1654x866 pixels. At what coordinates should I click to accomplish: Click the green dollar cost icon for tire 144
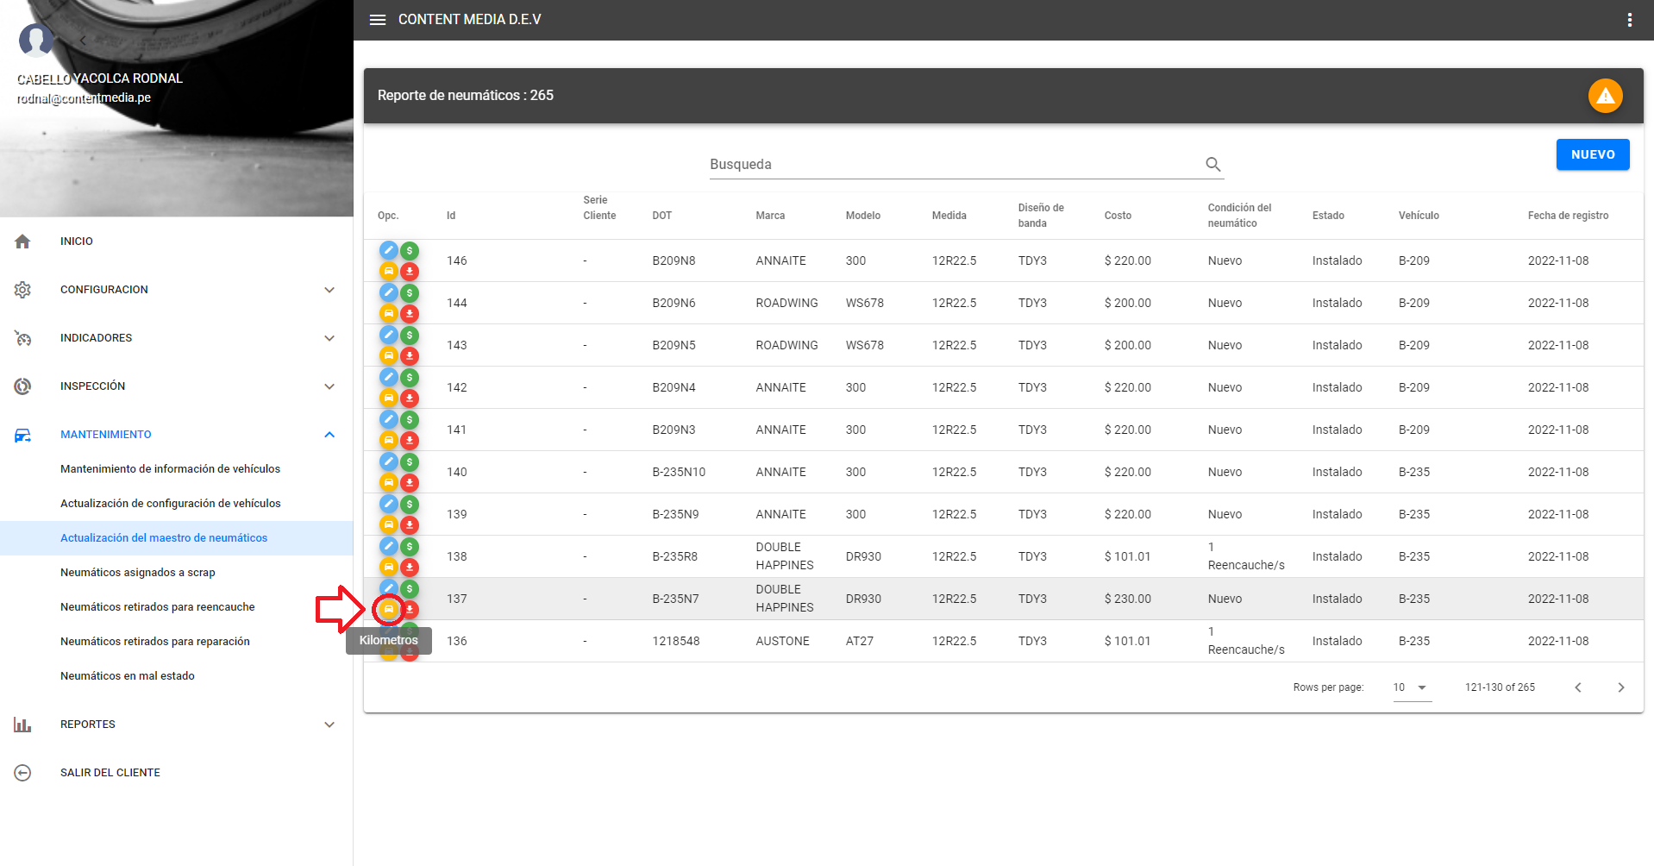click(410, 293)
